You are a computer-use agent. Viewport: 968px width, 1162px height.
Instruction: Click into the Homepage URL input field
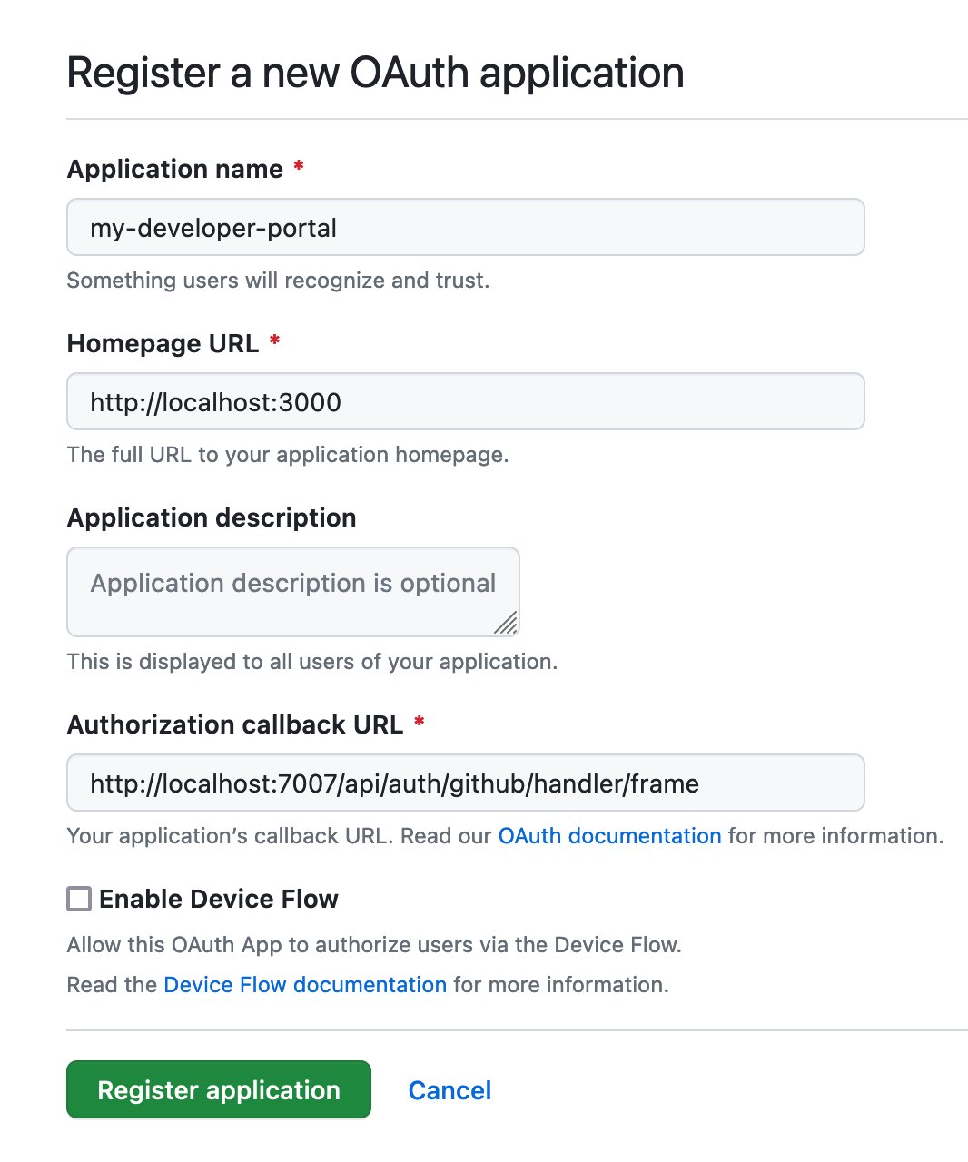click(x=466, y=401)
